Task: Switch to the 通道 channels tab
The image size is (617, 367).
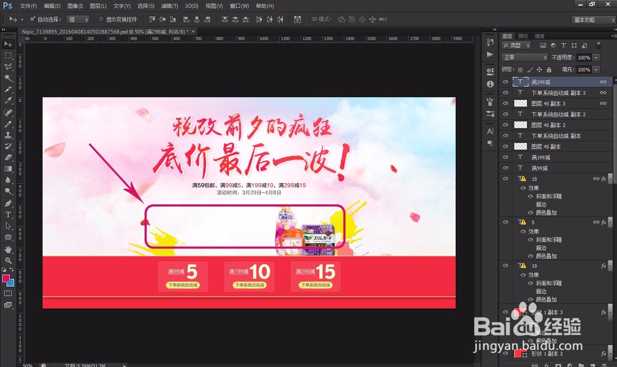Action: point(539,36)
